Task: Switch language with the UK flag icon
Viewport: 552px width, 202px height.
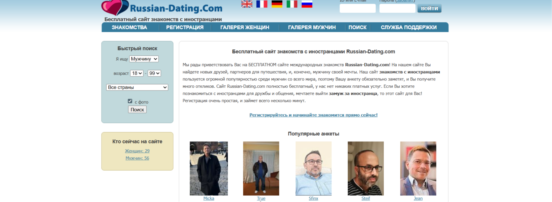Action: (247, 4)
